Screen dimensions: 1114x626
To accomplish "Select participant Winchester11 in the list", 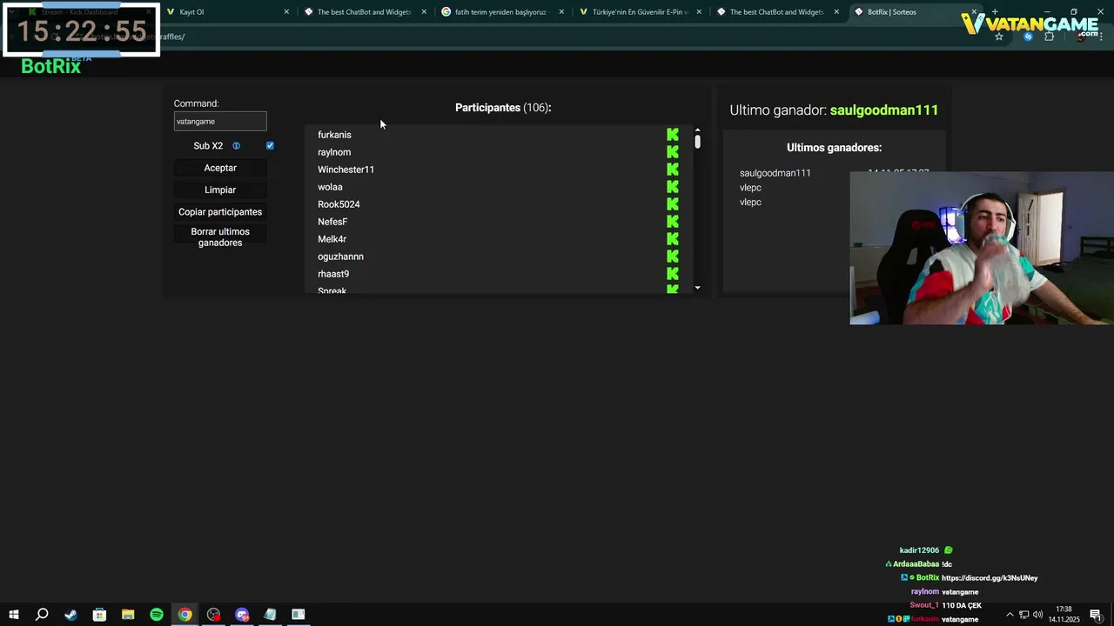I will coord(346,170).
